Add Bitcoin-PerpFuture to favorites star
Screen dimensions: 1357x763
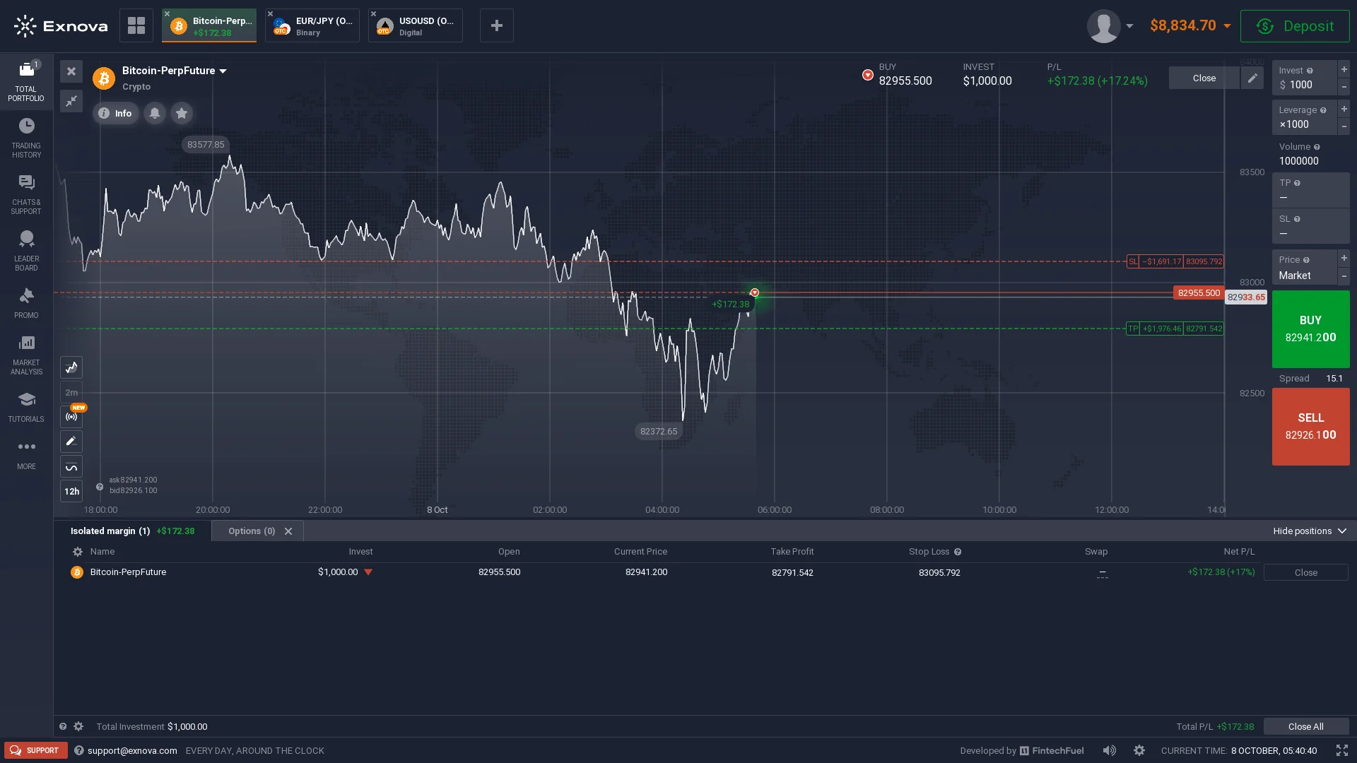pyautogui.click(x=182, y=113)
